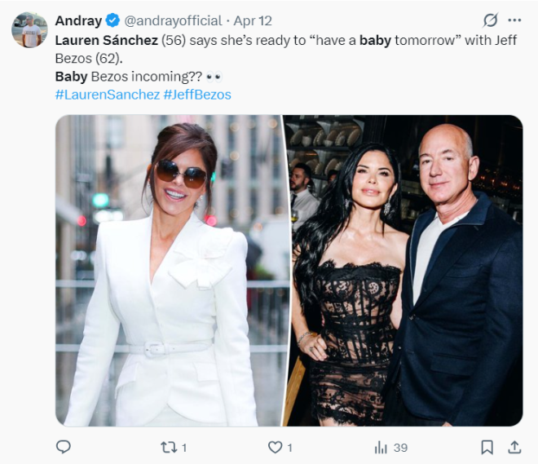Image resolution: width=538 pixels, height=464 pixels.
Task: Open Andray's profile avatar
Action: pos(29,31)
